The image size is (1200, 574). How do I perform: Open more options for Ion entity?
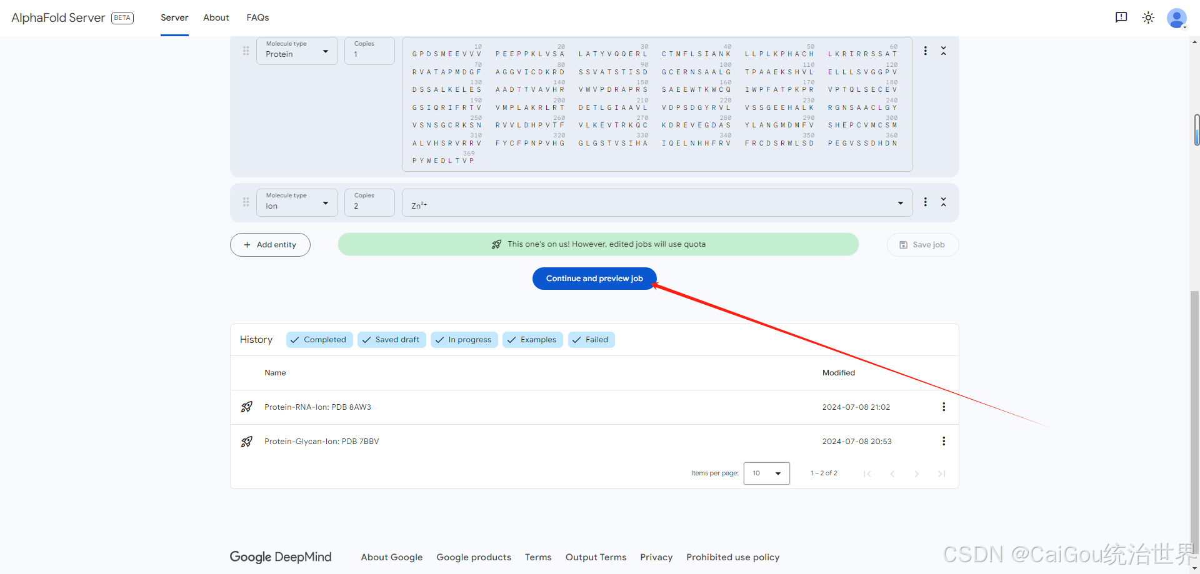[926, 202]
